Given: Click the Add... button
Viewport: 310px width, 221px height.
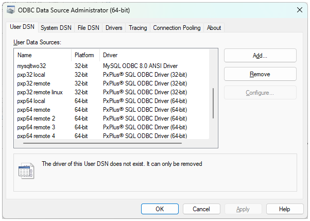Looking at the screenshot, I should tap(260, 56).
